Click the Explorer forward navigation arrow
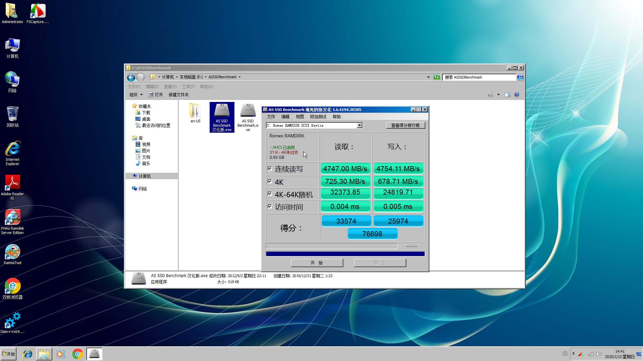 (x=140, y=77)
